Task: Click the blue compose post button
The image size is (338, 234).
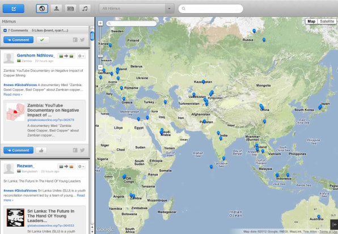Action: 14,8
